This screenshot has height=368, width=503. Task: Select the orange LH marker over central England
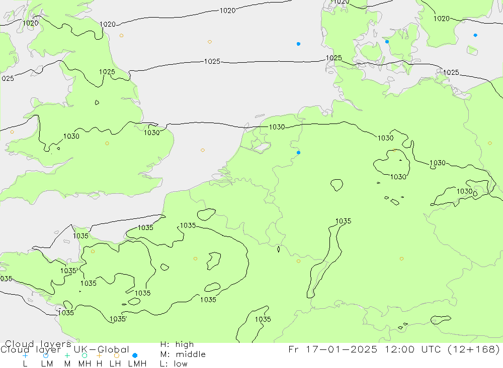107,144
